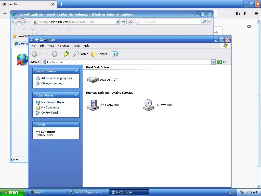
Task: Open Mypal hamburger menu
Action: pyautogui.click(x=256, y=14)
